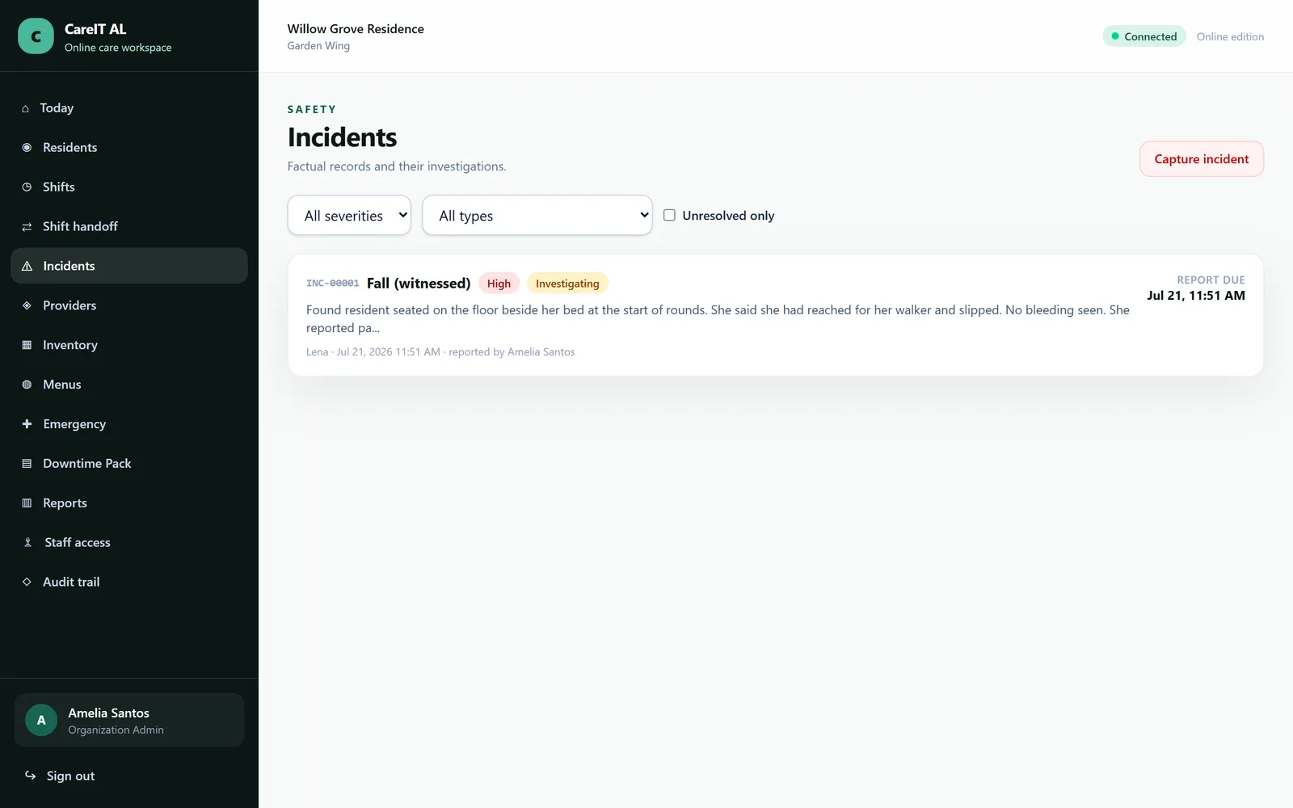Screen dimensions: 1293x808
Task: Open the Audit trail
Action: coord(129,582)
